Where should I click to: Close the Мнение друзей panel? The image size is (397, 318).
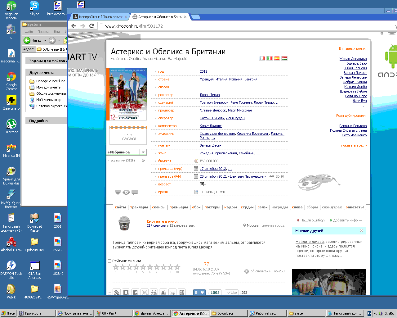(x=361, y=231)
